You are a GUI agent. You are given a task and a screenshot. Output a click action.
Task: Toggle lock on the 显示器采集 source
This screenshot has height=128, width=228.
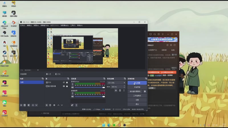click(x=67, y=86)
